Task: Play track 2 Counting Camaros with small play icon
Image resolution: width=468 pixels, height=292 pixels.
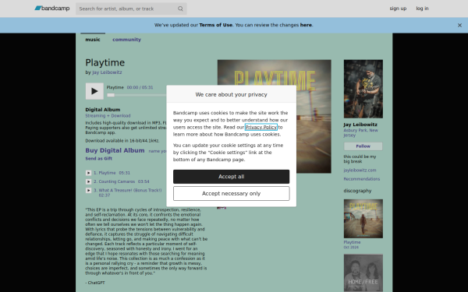Action: (x=88, y=181)
